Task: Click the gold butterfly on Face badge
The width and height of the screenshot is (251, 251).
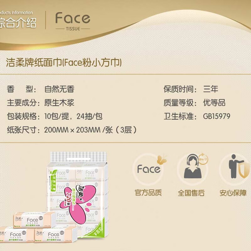Action: pyautogui.click(x=162, y=159)
